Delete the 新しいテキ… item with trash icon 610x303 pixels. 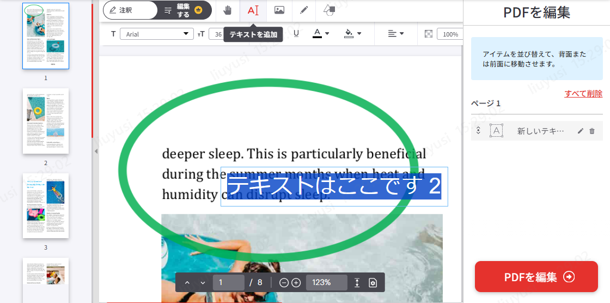pyautogui.click(x=592, y=131)
